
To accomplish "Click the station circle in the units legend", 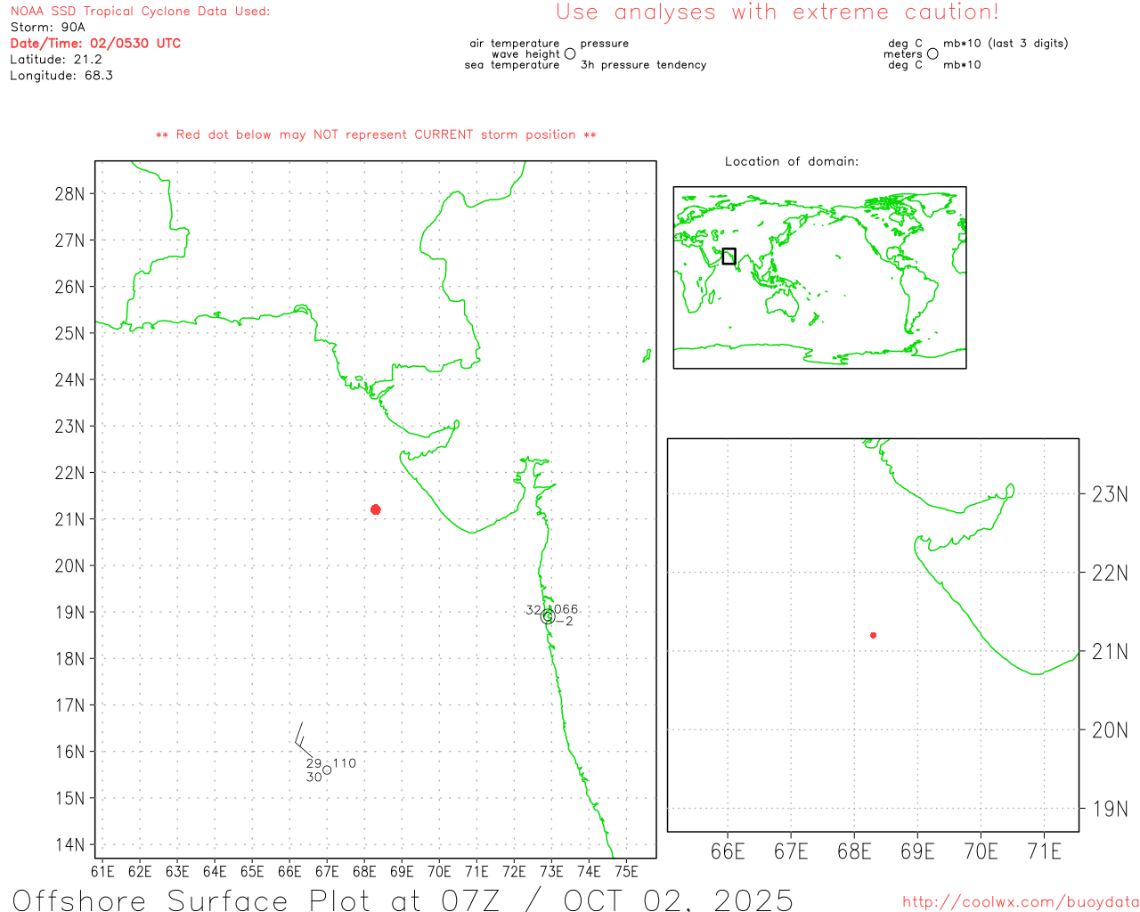I will 932,53.
